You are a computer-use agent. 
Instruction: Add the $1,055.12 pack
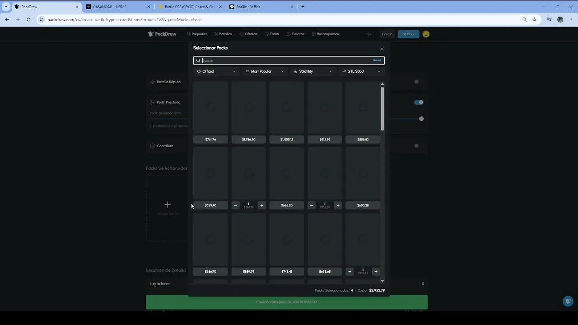click(x=287, y=139)
